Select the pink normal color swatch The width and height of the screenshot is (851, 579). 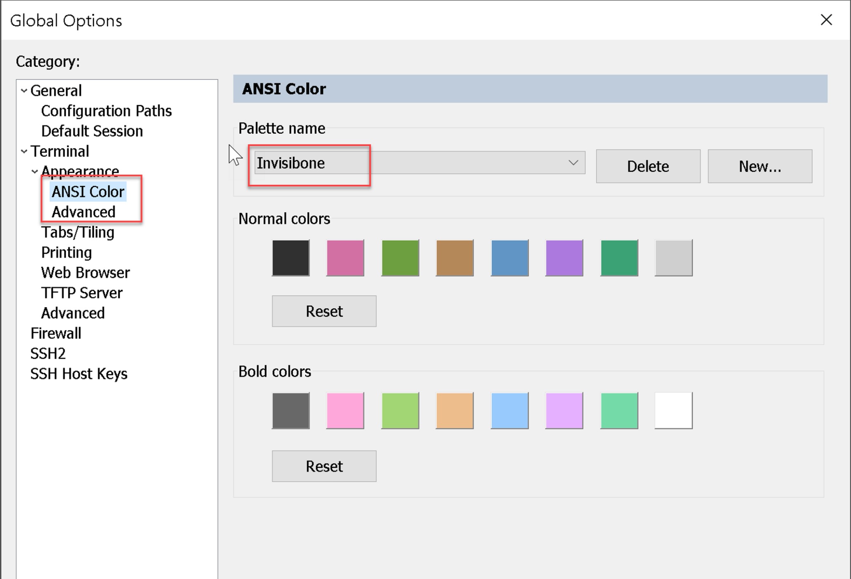[345, 258]
